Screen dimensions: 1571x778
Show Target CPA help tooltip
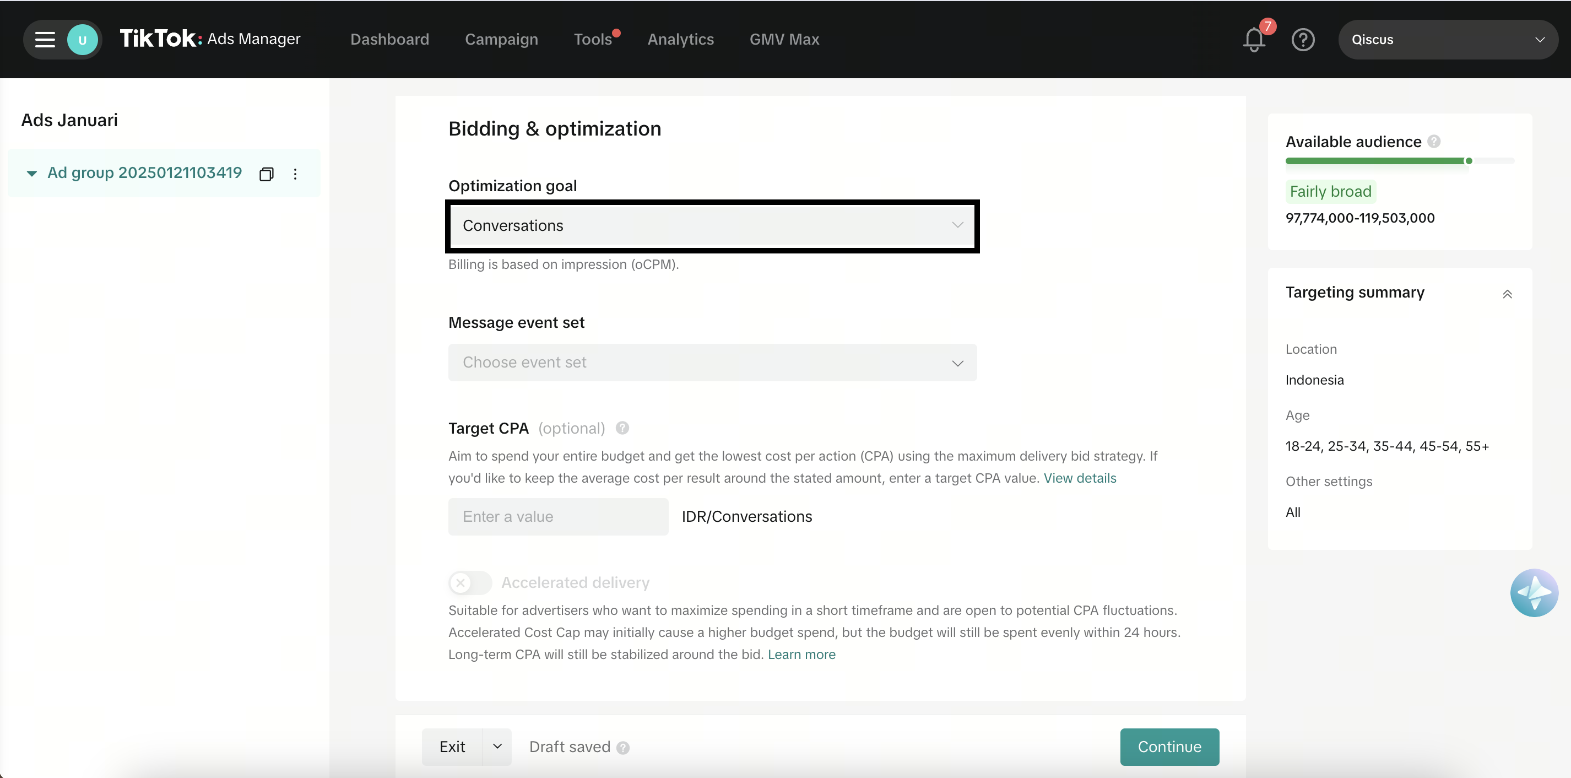click(x=622, y=428)
